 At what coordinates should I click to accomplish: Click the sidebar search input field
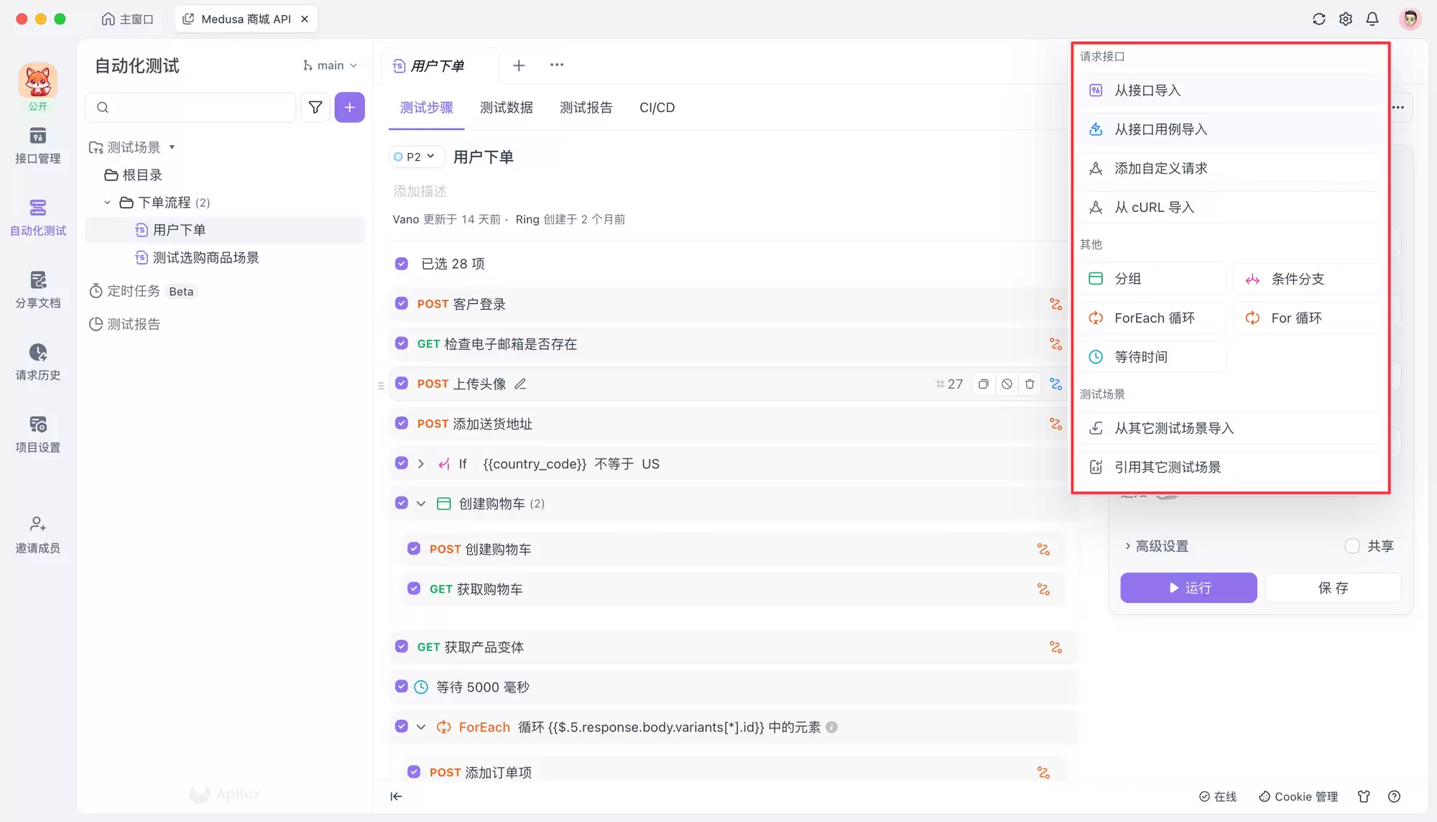click(190, 108)
